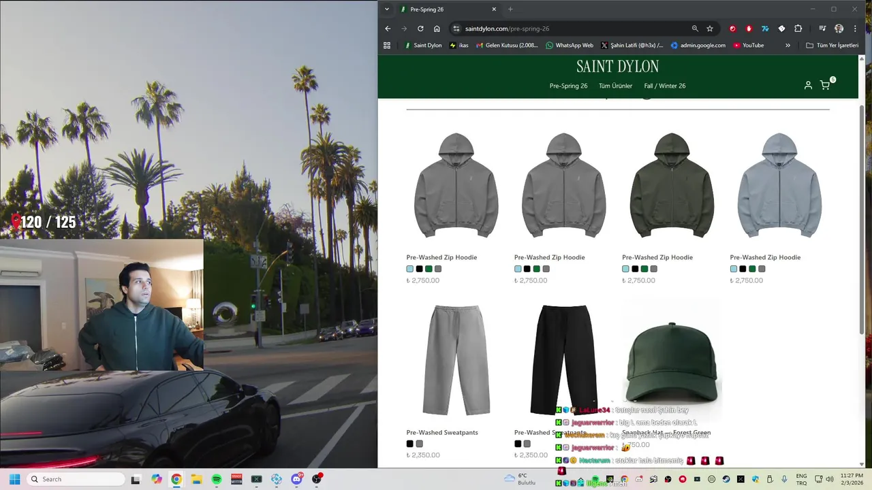The image size is (872, 490).
Task: Open the shopping cart icon
Action: [825, 85]
